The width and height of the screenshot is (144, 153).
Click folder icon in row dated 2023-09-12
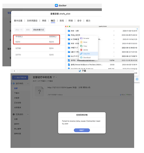tap(69, 48)
